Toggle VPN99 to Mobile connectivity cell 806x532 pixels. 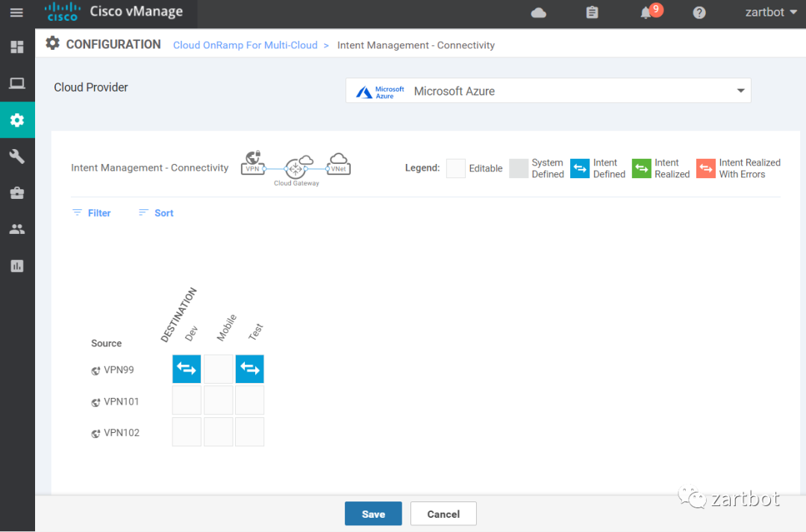219,369
